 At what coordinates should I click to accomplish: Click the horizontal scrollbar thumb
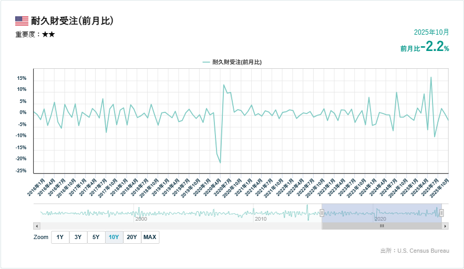381,226
